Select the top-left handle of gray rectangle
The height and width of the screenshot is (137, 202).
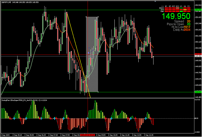click(x=86, y=17)
